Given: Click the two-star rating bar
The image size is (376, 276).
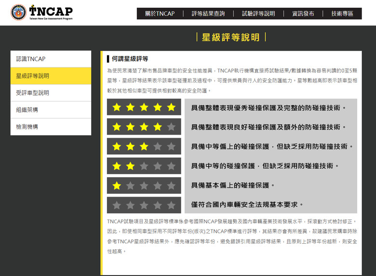Looking at the screenshot, I should [144, 166].
